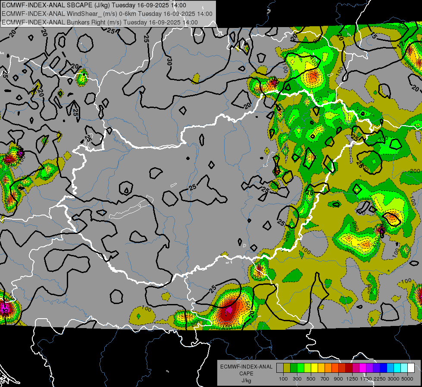This screenshot has width=422, height=387.
Task: Click the 2250 tick value in legend
Action: pos(380,379)
